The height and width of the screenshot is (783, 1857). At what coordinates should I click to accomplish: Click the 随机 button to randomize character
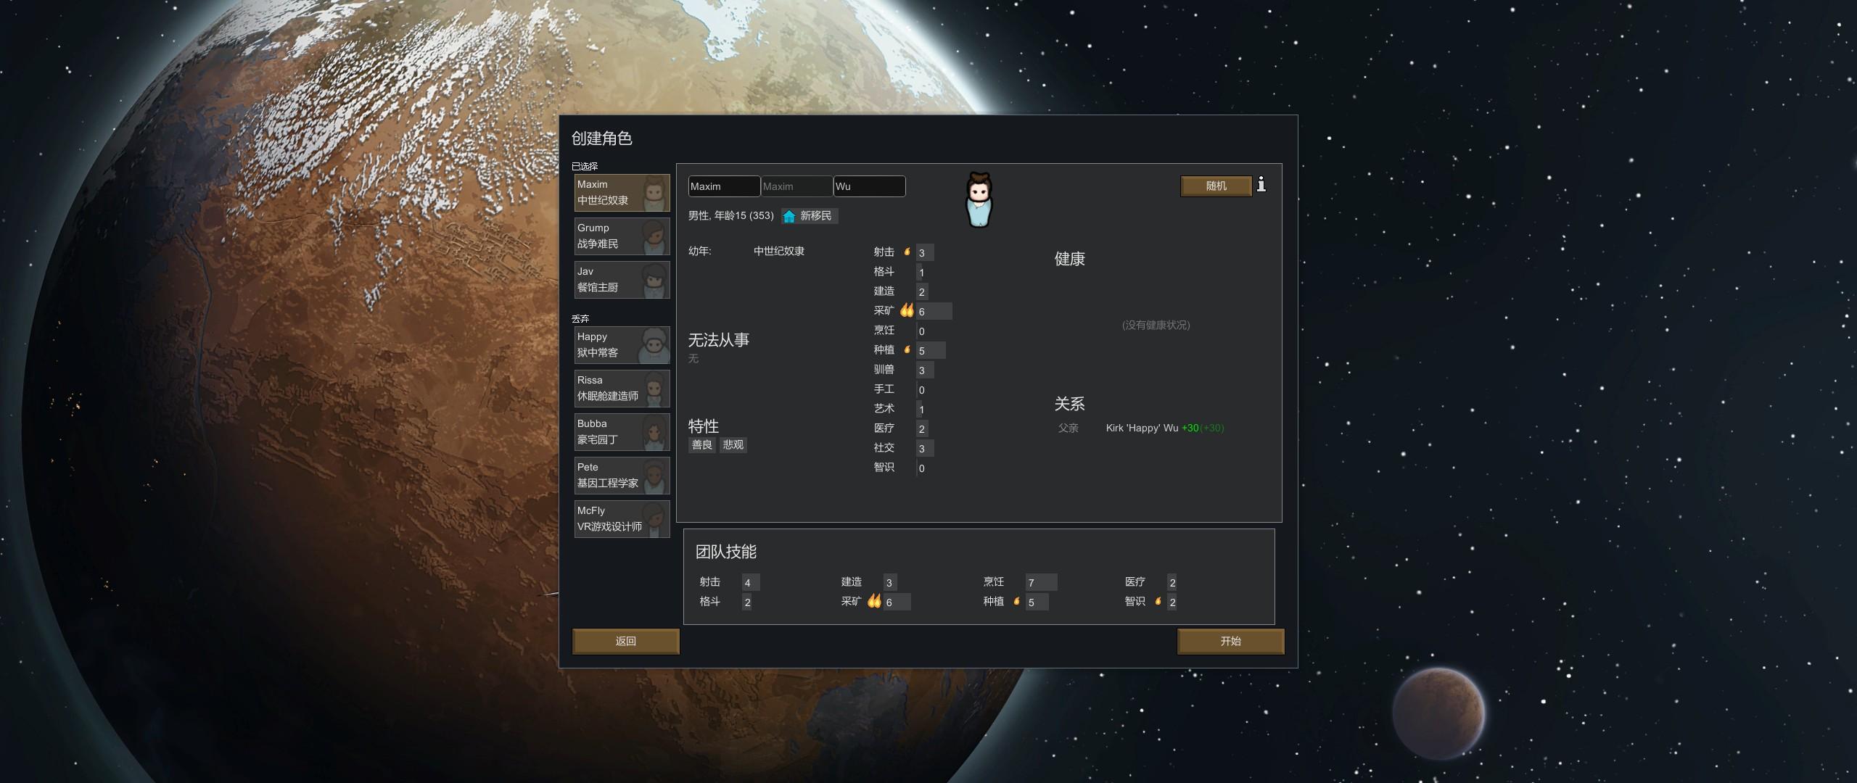pos(1216,186)
